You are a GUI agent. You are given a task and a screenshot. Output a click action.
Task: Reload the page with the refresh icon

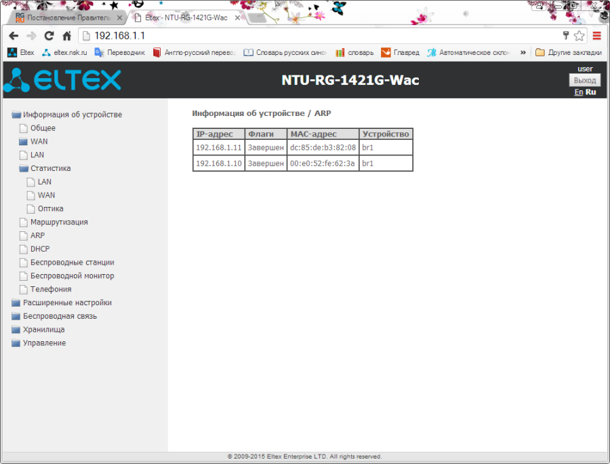(49, 36)
